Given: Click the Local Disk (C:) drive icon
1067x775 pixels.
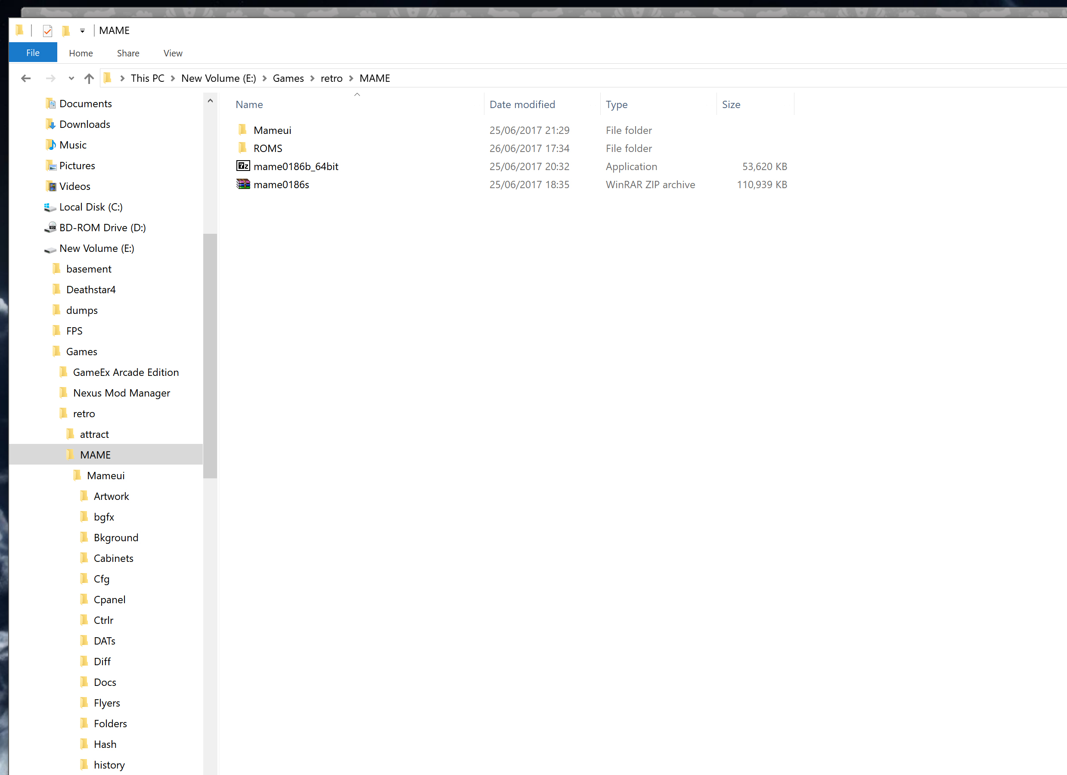Looking at the screenshot, I should [x=50, y=207].
